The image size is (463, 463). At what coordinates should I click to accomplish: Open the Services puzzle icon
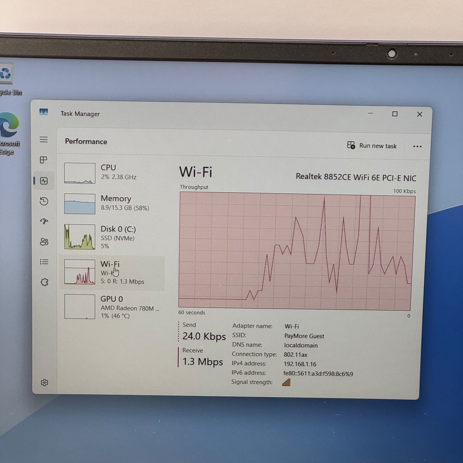click(x=44, y=282)
